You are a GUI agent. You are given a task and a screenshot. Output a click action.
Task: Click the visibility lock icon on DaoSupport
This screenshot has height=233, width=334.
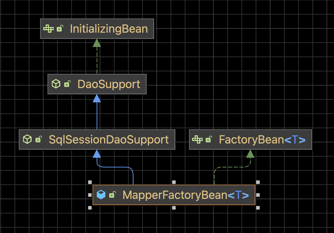[67, 84]
